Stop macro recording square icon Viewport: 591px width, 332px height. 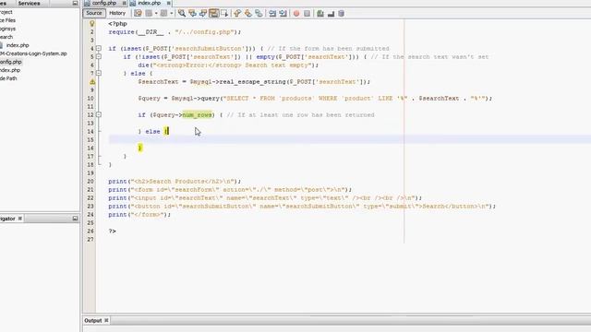click(307, 13)
